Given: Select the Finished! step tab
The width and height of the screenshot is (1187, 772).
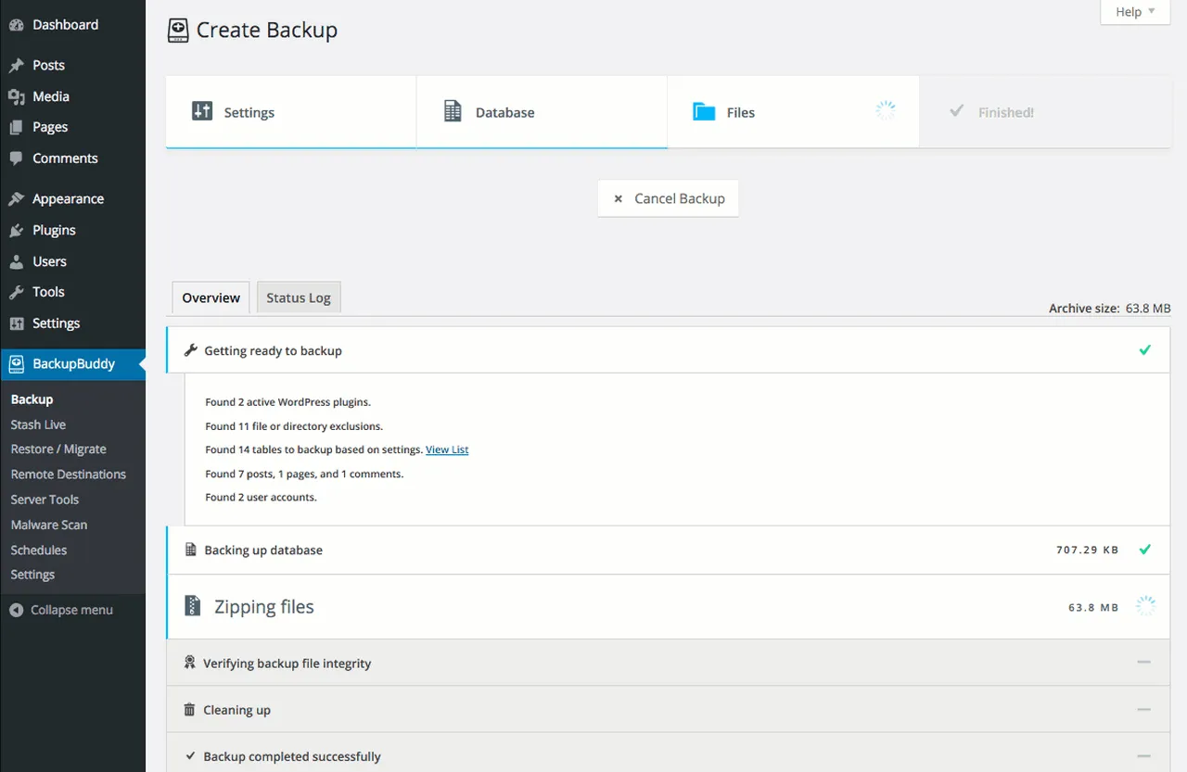Looking at the screenshot, I should click(1045, 112).
